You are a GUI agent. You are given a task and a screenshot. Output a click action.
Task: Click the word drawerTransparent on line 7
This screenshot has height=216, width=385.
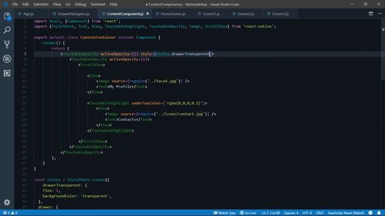click(190, 54)
